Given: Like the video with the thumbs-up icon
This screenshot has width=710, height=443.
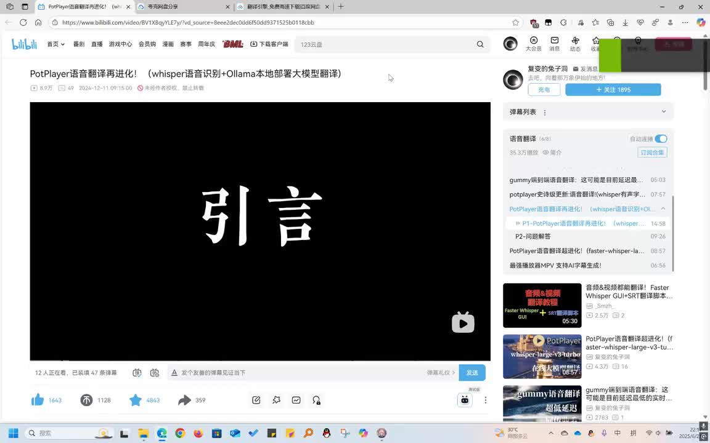Looking at the screenshot, I should pos(38,399).
